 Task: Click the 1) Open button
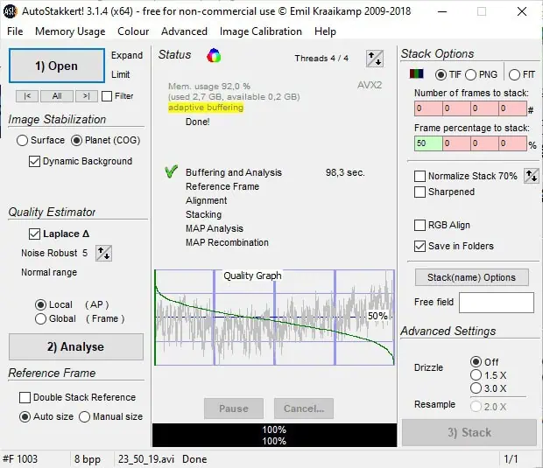57,66
